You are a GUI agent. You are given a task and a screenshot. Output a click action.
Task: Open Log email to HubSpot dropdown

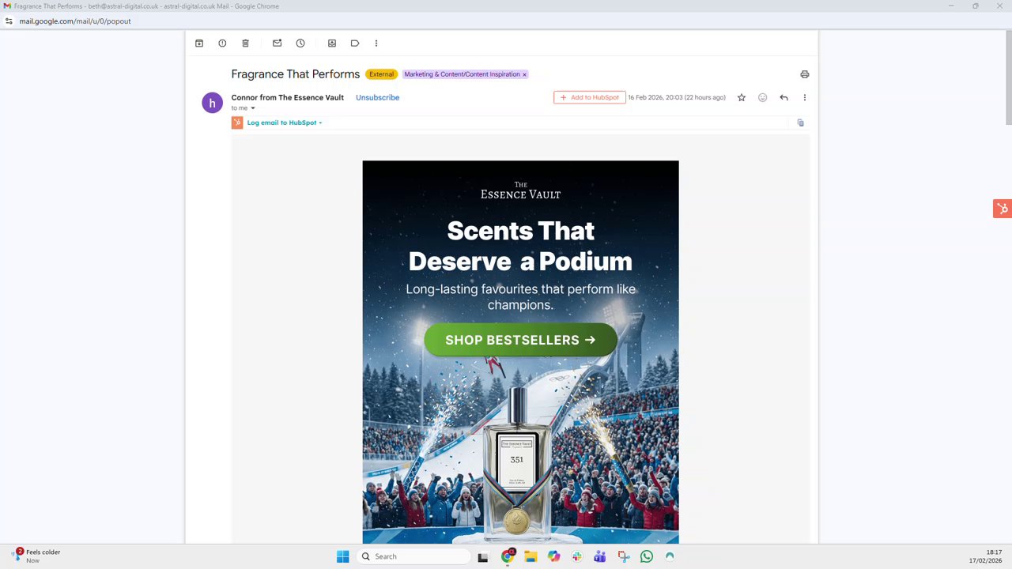284,123
